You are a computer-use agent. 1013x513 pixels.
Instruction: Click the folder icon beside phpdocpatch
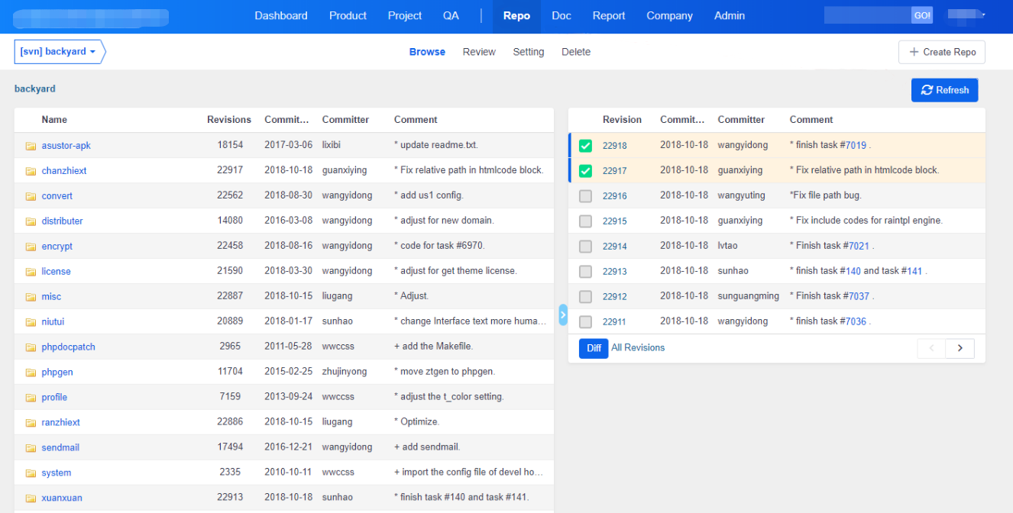coord(31,347)
